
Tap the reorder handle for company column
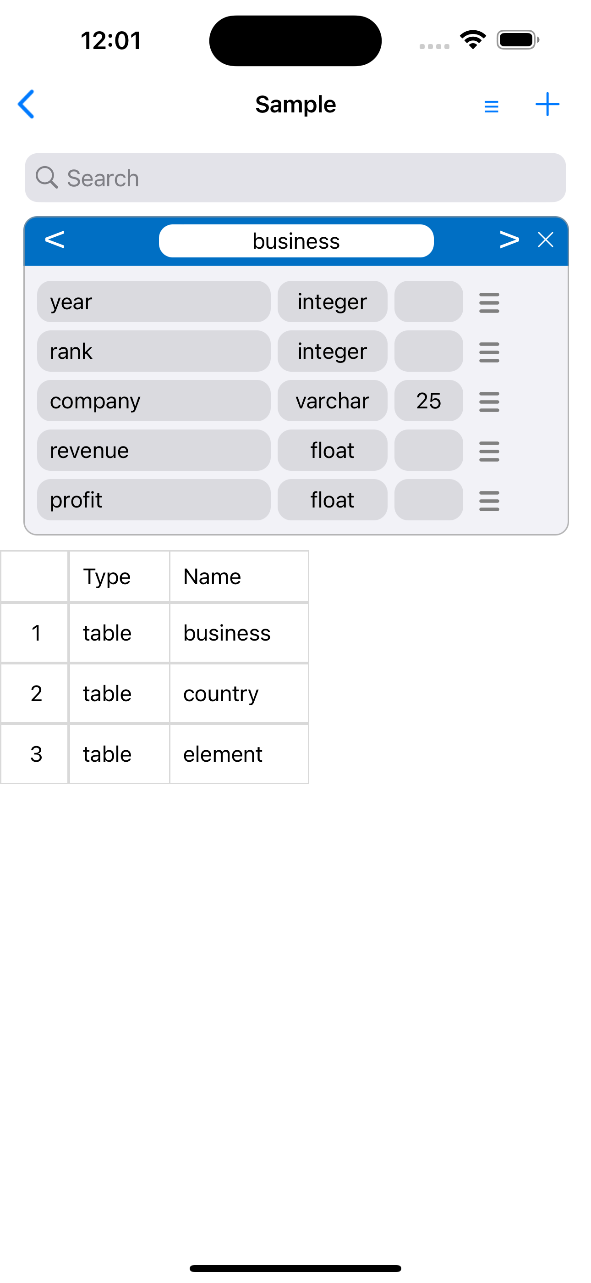489,402
